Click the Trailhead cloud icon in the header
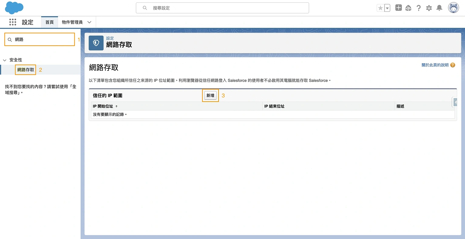Screen dimensions: 465x239 pyautogui.click(x=408, y=8)
